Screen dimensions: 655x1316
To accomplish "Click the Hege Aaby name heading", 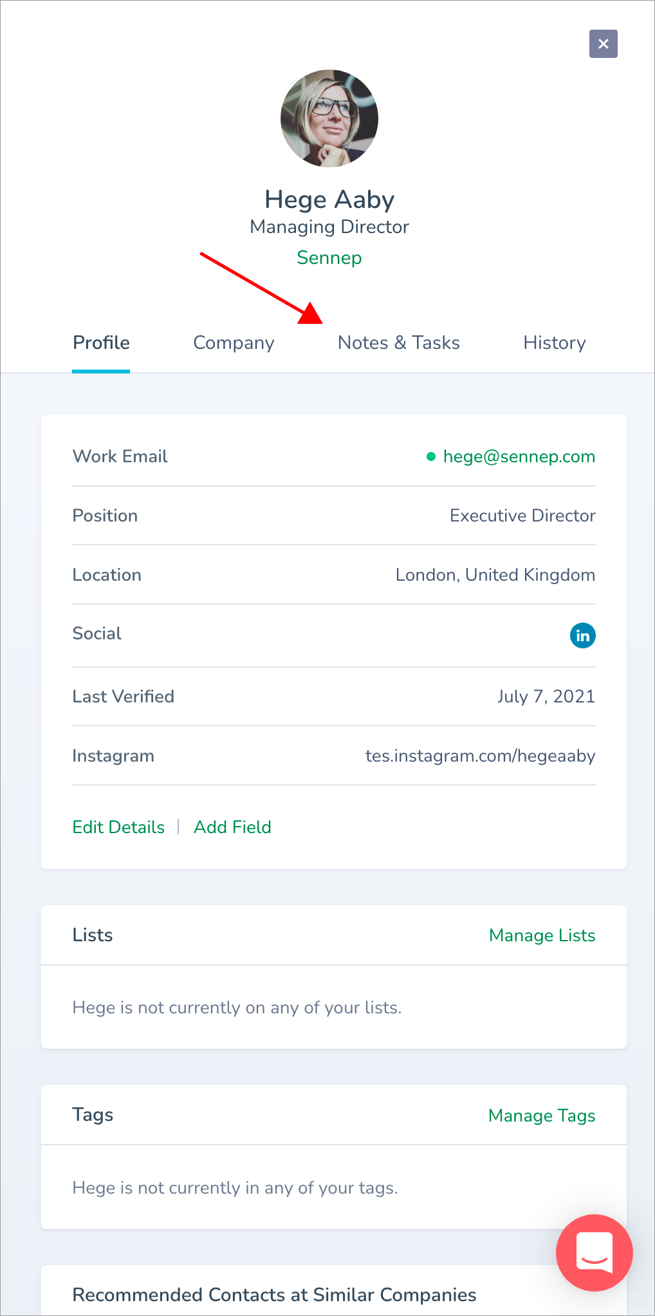I will tap(329, 200).
